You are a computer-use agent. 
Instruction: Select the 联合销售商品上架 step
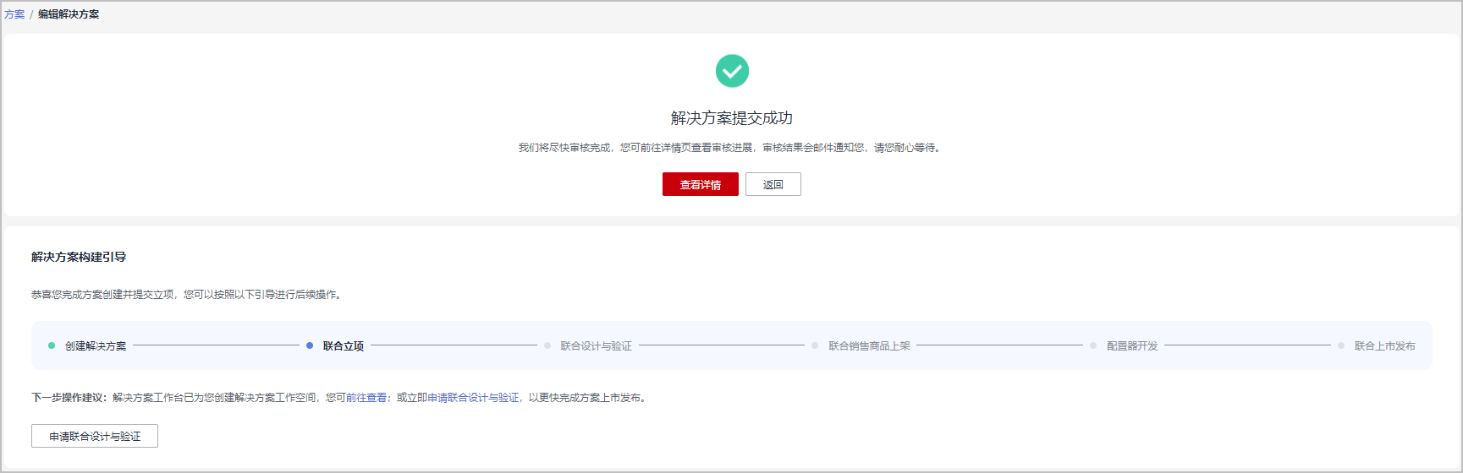[869, 346]
